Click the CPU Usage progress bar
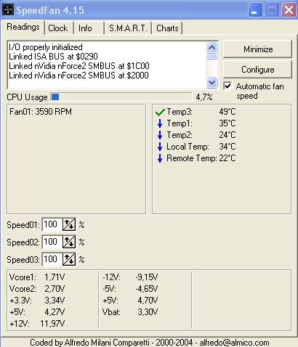 [121, 97]
